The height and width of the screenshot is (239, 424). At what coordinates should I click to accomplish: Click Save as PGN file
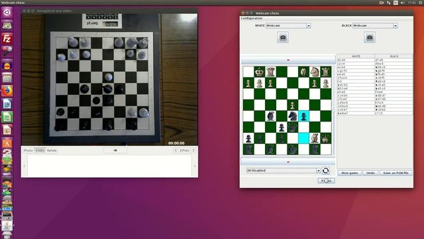396,173
